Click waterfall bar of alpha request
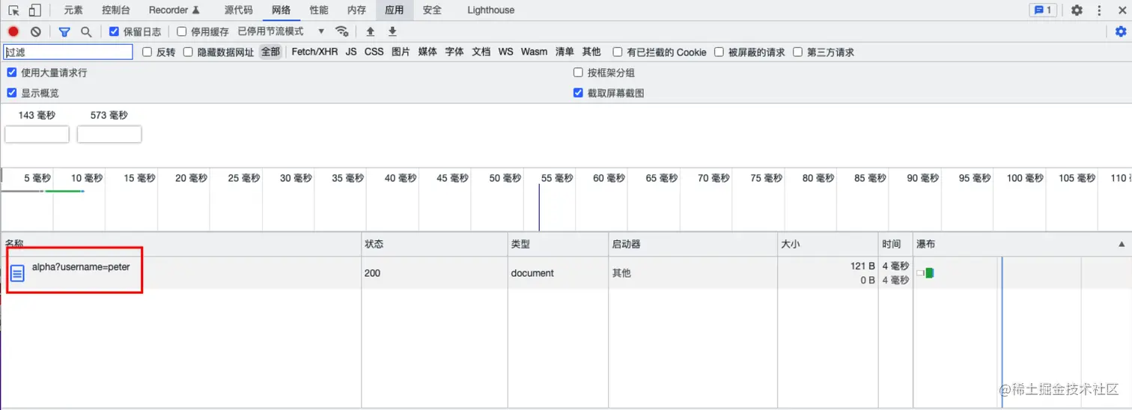This screenshot has height=410, width=1132. (925, 273)
